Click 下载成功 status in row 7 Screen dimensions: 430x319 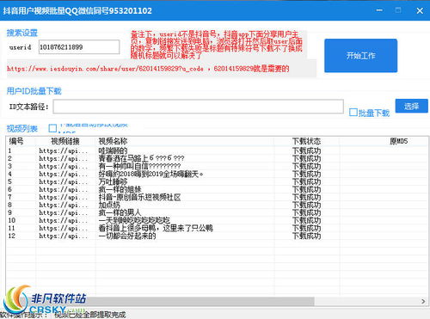[306, 197]
